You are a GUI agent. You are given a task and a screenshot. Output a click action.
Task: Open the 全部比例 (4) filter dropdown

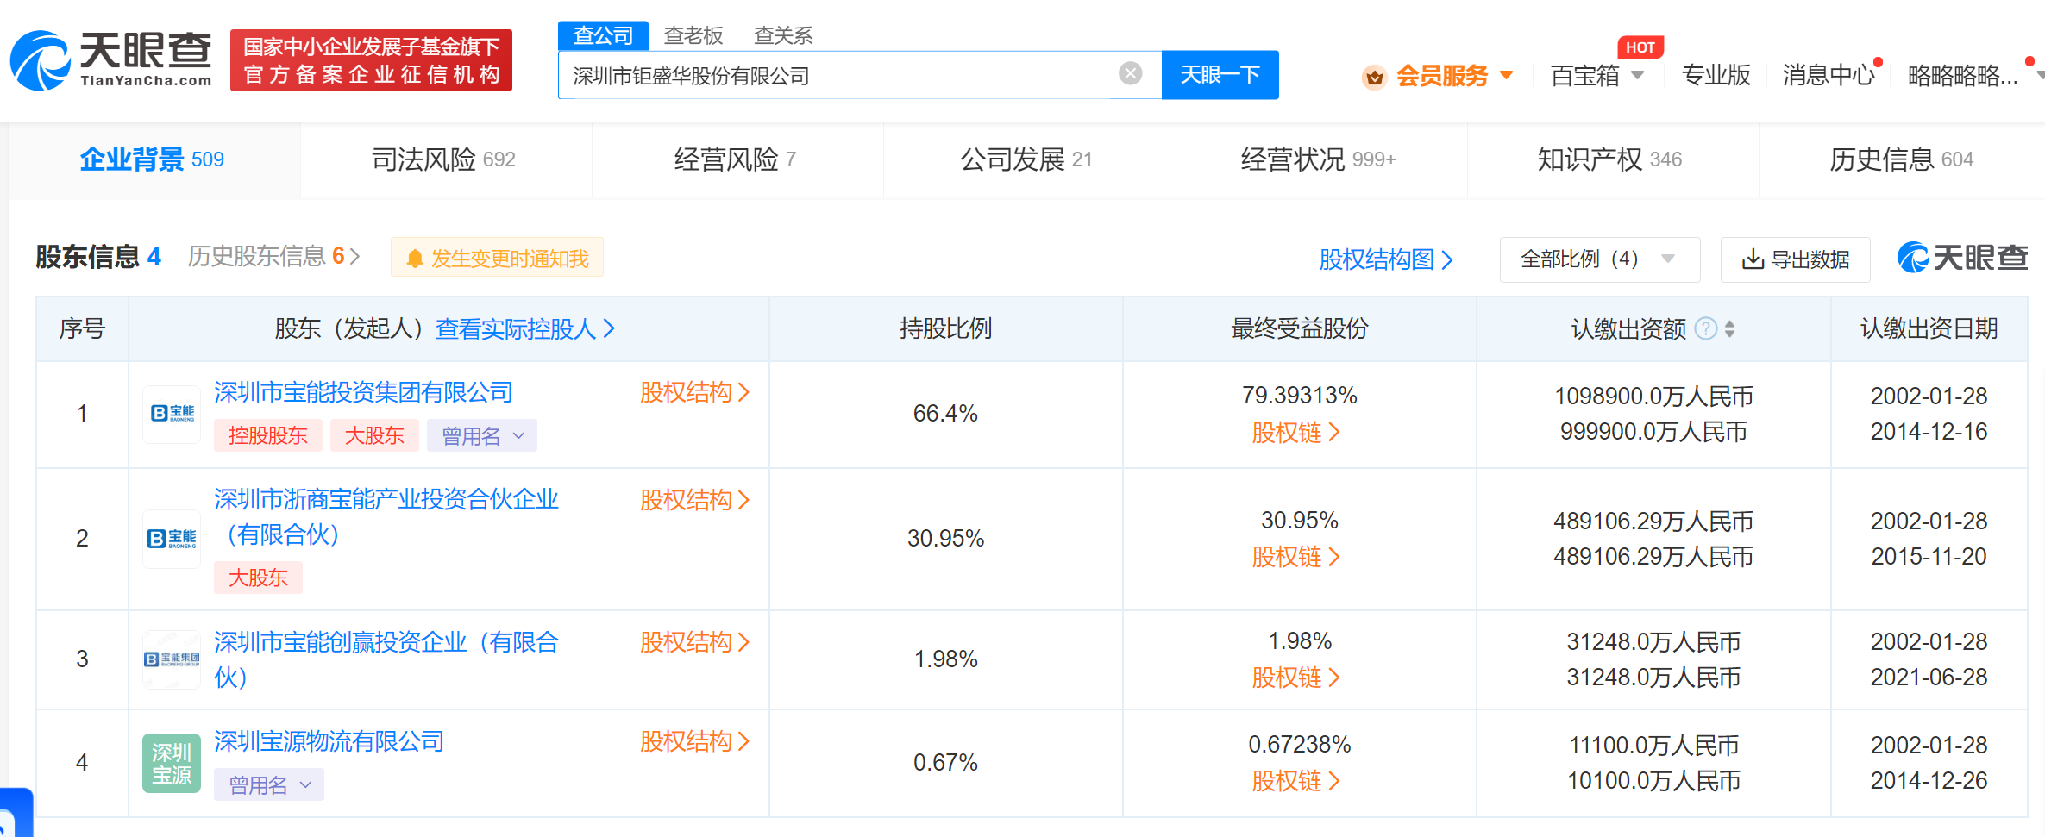1599,259
